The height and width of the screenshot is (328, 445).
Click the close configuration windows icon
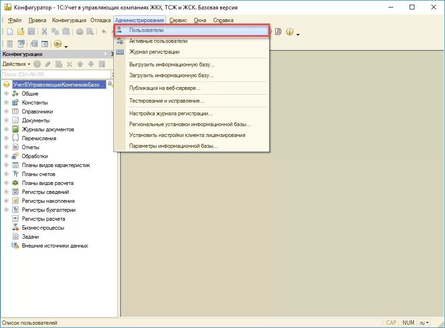[21, 44]
